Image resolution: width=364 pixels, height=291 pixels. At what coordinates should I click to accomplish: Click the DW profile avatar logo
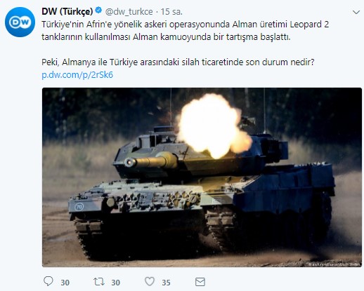[20, 22]
